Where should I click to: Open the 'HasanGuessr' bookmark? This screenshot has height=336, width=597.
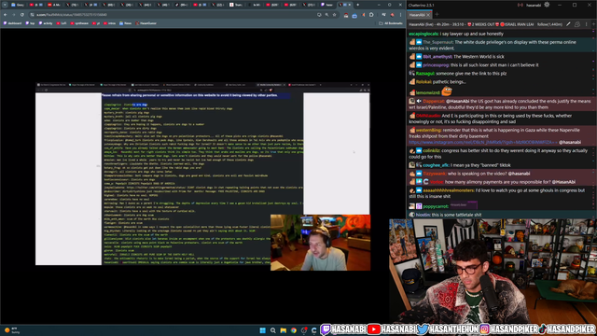click(146, 23)
